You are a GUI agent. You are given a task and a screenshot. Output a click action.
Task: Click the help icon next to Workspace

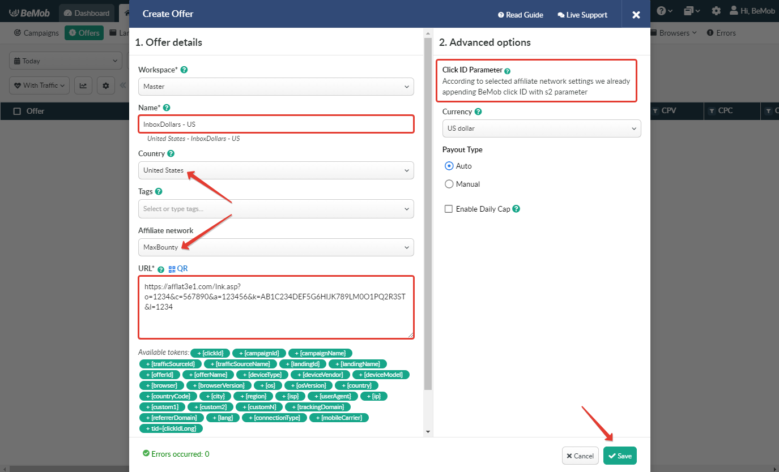click(184, 70)
